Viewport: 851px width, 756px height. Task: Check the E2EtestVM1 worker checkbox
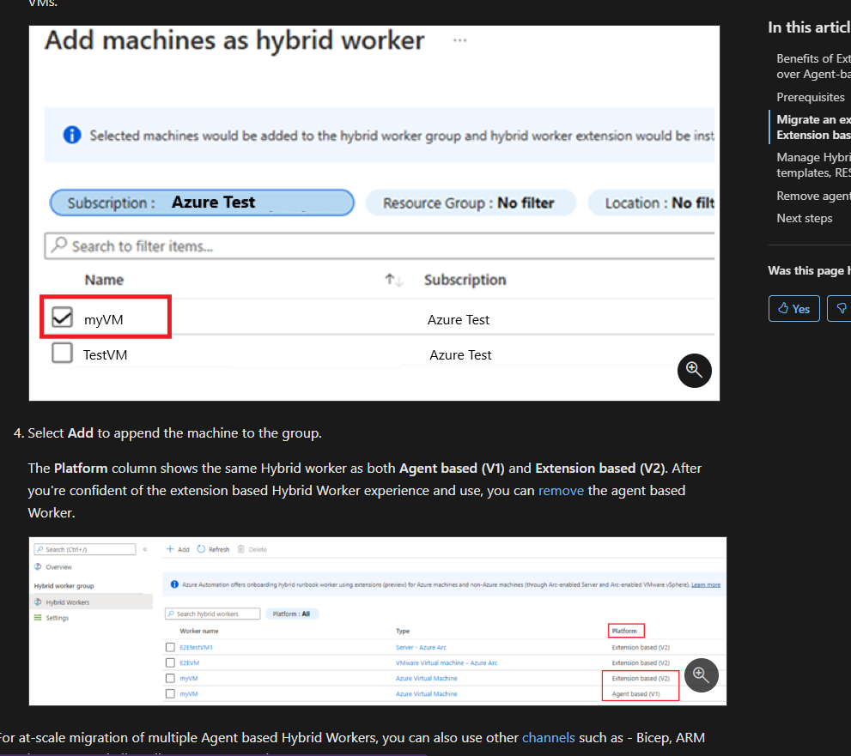coord(170,647)
